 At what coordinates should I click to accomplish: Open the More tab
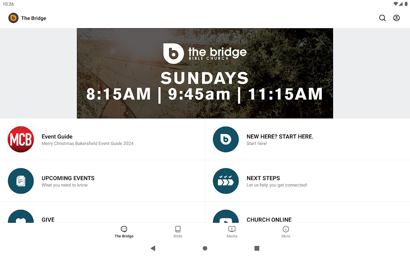286,232
